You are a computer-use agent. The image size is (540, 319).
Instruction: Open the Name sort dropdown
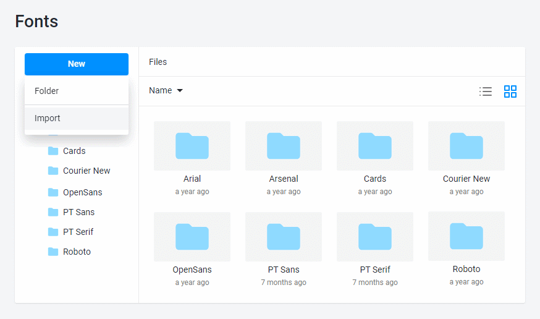(x=166, y=91)
